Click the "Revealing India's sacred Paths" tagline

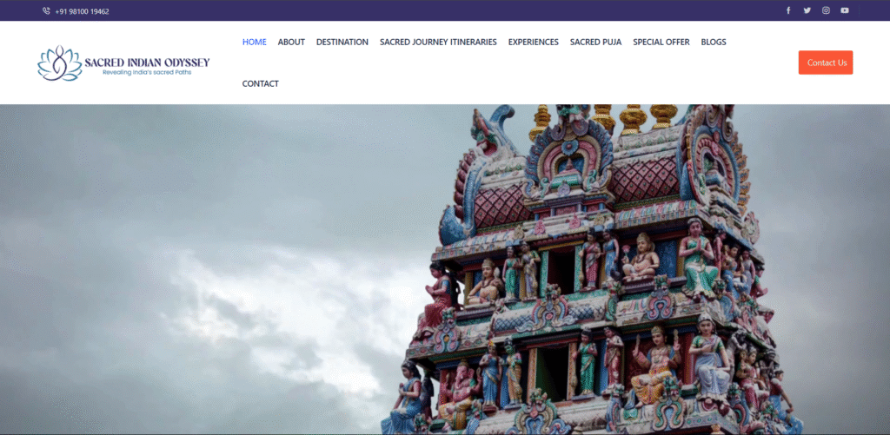click(x=146, y=72)
